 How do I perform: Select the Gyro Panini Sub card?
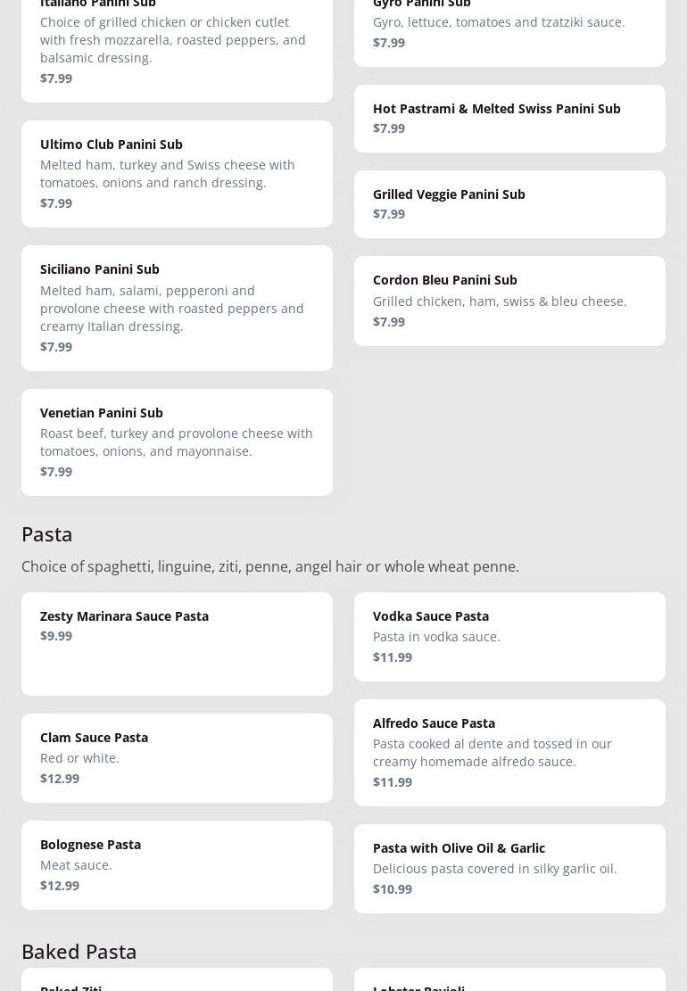tap(509, 27)
